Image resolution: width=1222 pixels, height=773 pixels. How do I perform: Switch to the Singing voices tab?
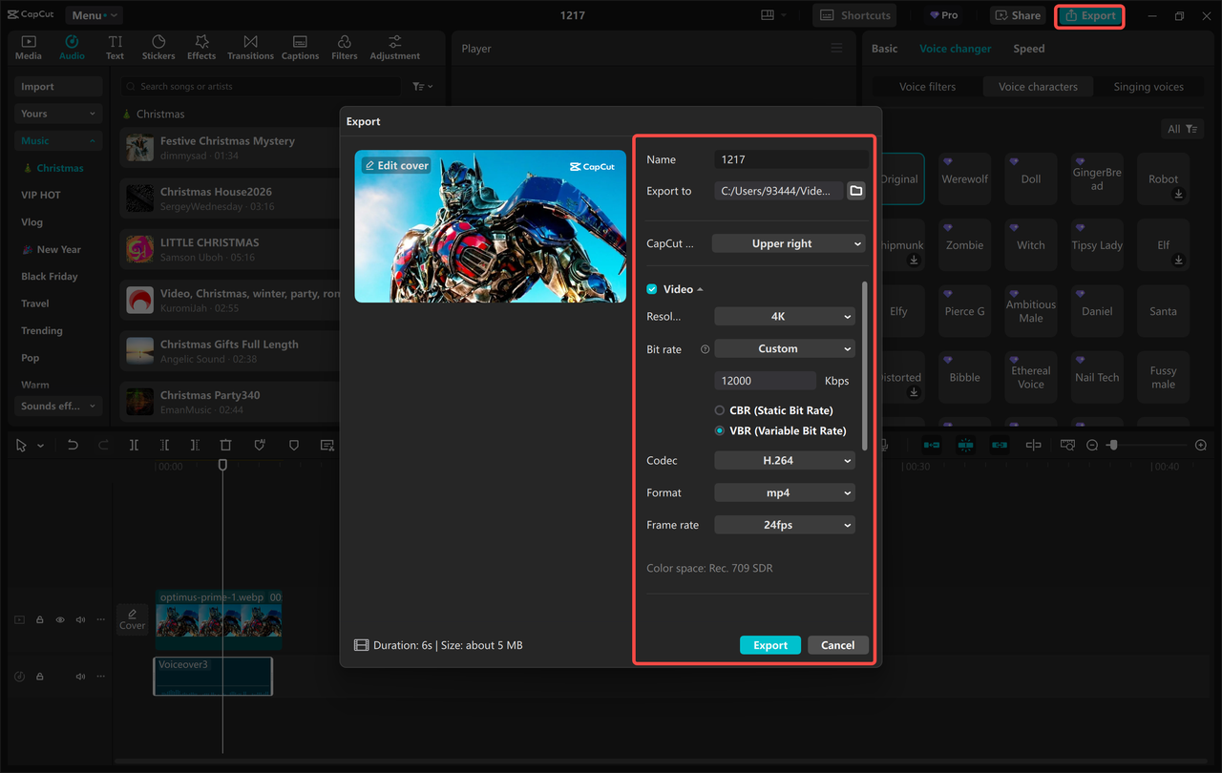(1148, 87)
